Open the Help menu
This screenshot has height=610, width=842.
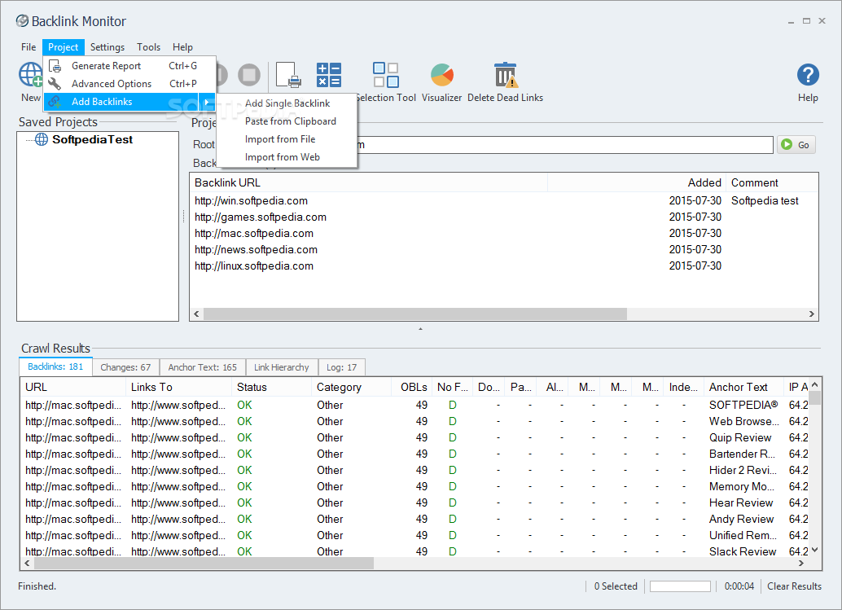pyautogui.click(x=182, y=47)
